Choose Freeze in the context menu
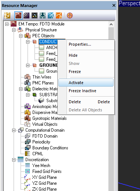 point(86,72)
